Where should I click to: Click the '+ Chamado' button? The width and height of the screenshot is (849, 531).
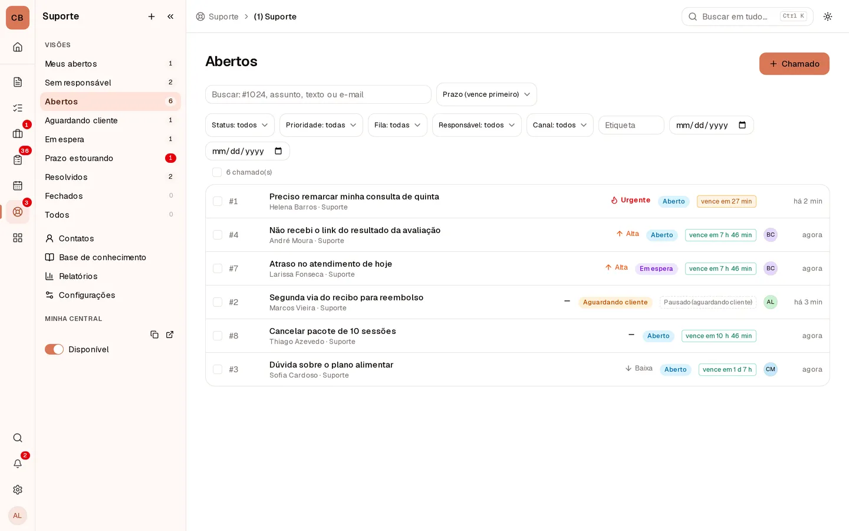coord(794,64)
